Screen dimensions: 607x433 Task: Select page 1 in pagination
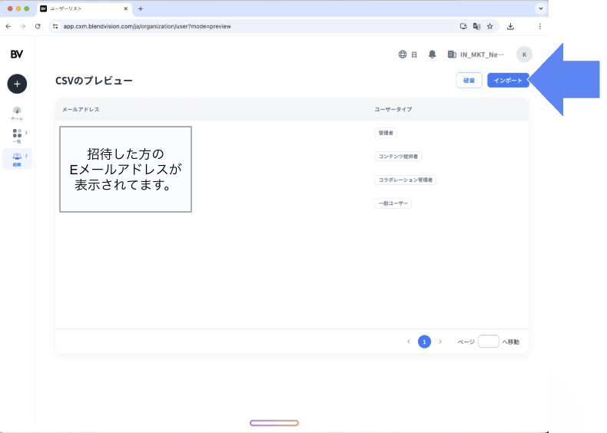pyautogui.click(x=424, y=342)
